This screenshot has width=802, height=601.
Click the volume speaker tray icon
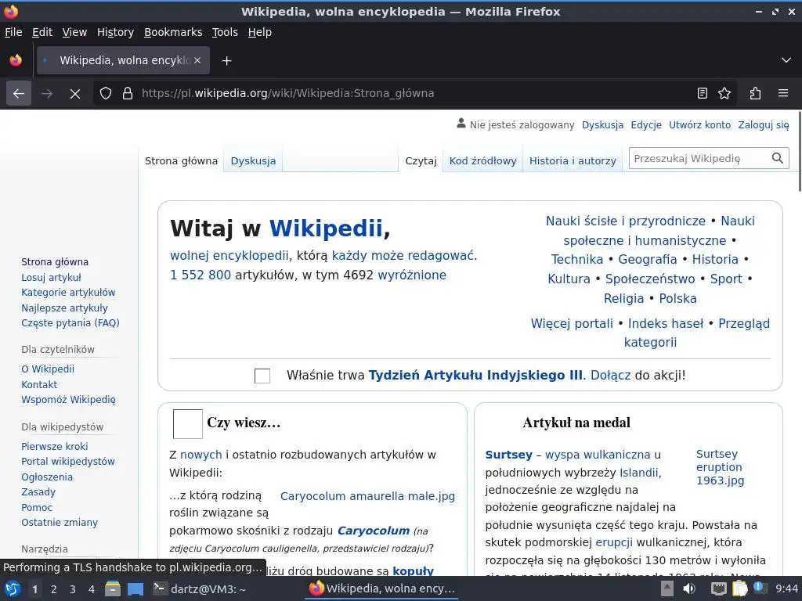(689, 588)
